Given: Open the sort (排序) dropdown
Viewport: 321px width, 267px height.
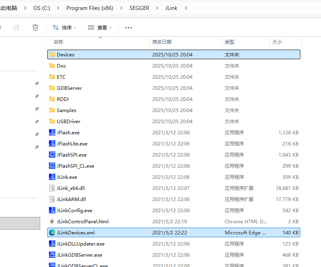Looking at the screenshot, I should (x=64, y=27).
